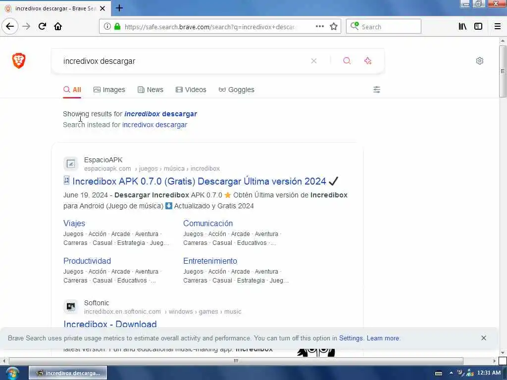Click the EspacioAPK site favicon
The image size is (507, 380).
pyautogui.click(x=70, y=164)
